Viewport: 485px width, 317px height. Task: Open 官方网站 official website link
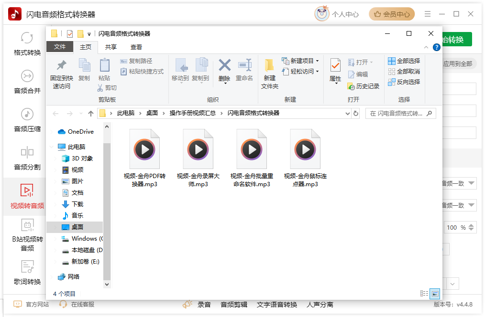[x=31, y=304]
